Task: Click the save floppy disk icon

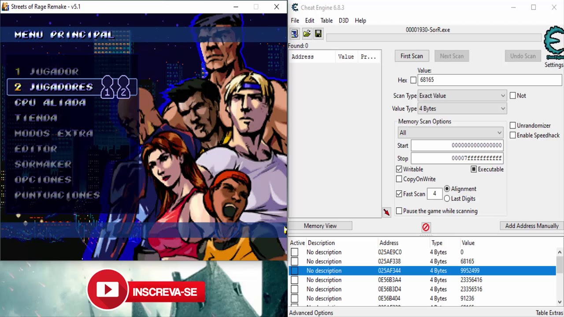Action: click(x=318, y=33)
